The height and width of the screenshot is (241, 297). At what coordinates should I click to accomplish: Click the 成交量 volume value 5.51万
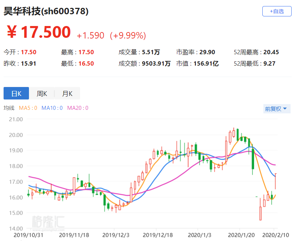tap(151, 52)
